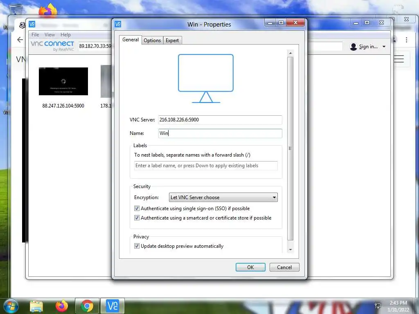
Task: Click the OK button
Action: (250, 267)
